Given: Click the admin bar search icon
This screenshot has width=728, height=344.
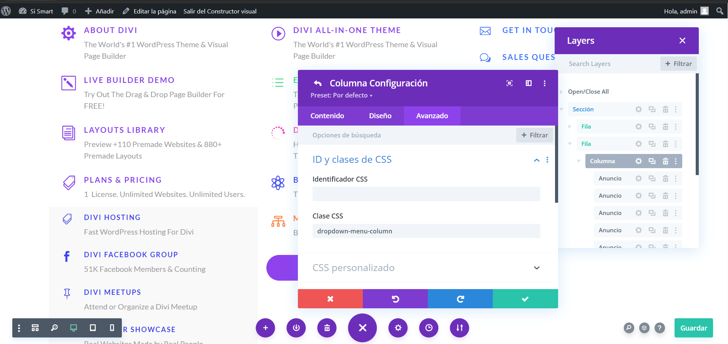Looking at the screenshot, I should coord(720,11).
